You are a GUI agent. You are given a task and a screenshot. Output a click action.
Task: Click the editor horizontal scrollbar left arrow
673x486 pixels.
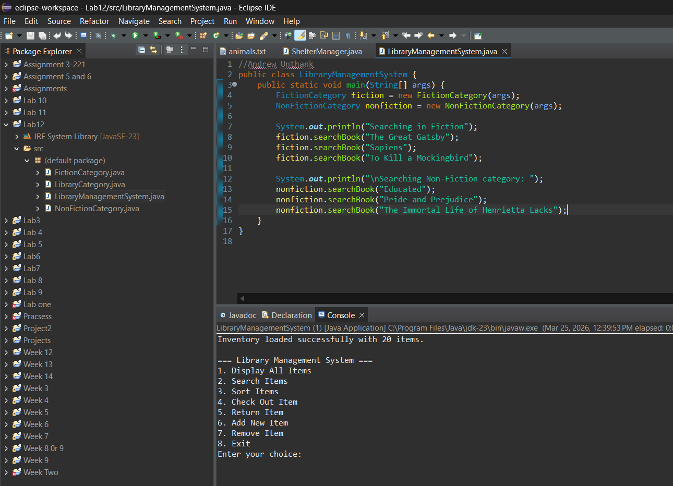point(242,298)
